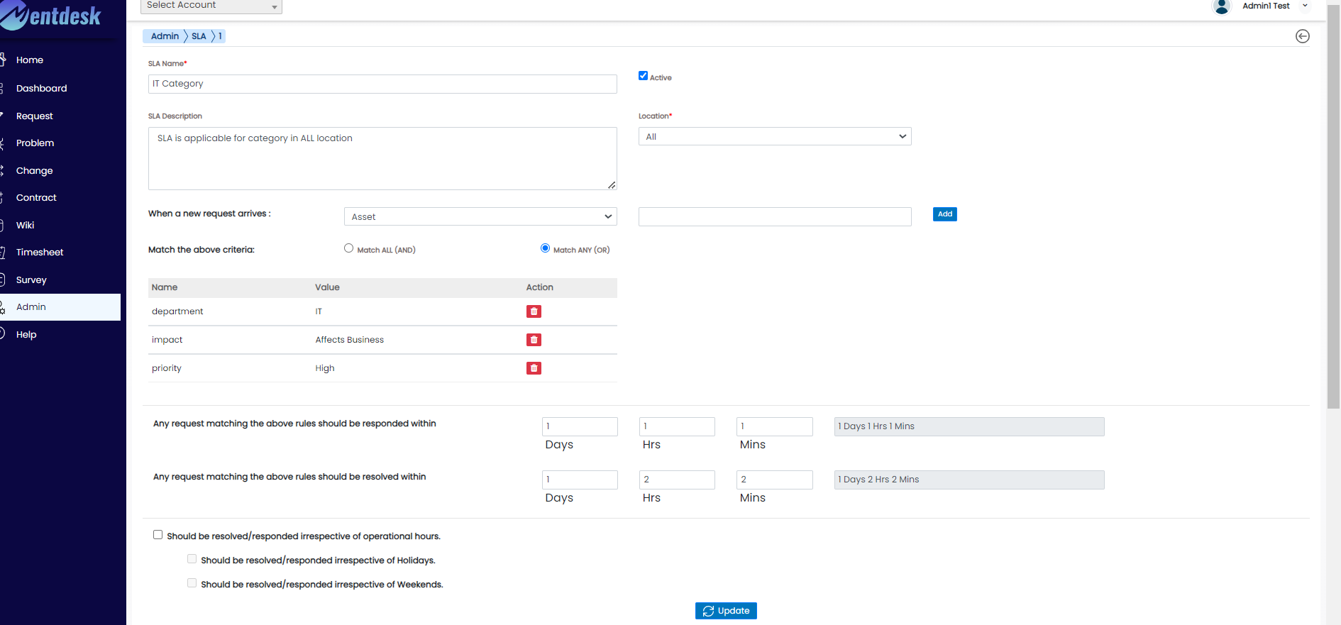Open the Asset criteria dropdown
Viewport: 1341px width, 625px height.
(x=480, y=216)
